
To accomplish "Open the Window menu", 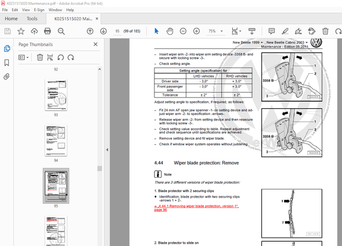I will [55, 10].
